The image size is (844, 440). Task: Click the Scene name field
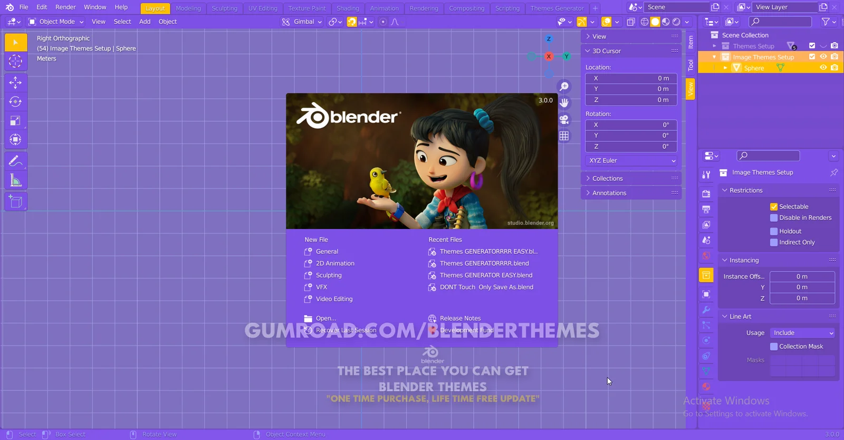click(x=677, y=7)
